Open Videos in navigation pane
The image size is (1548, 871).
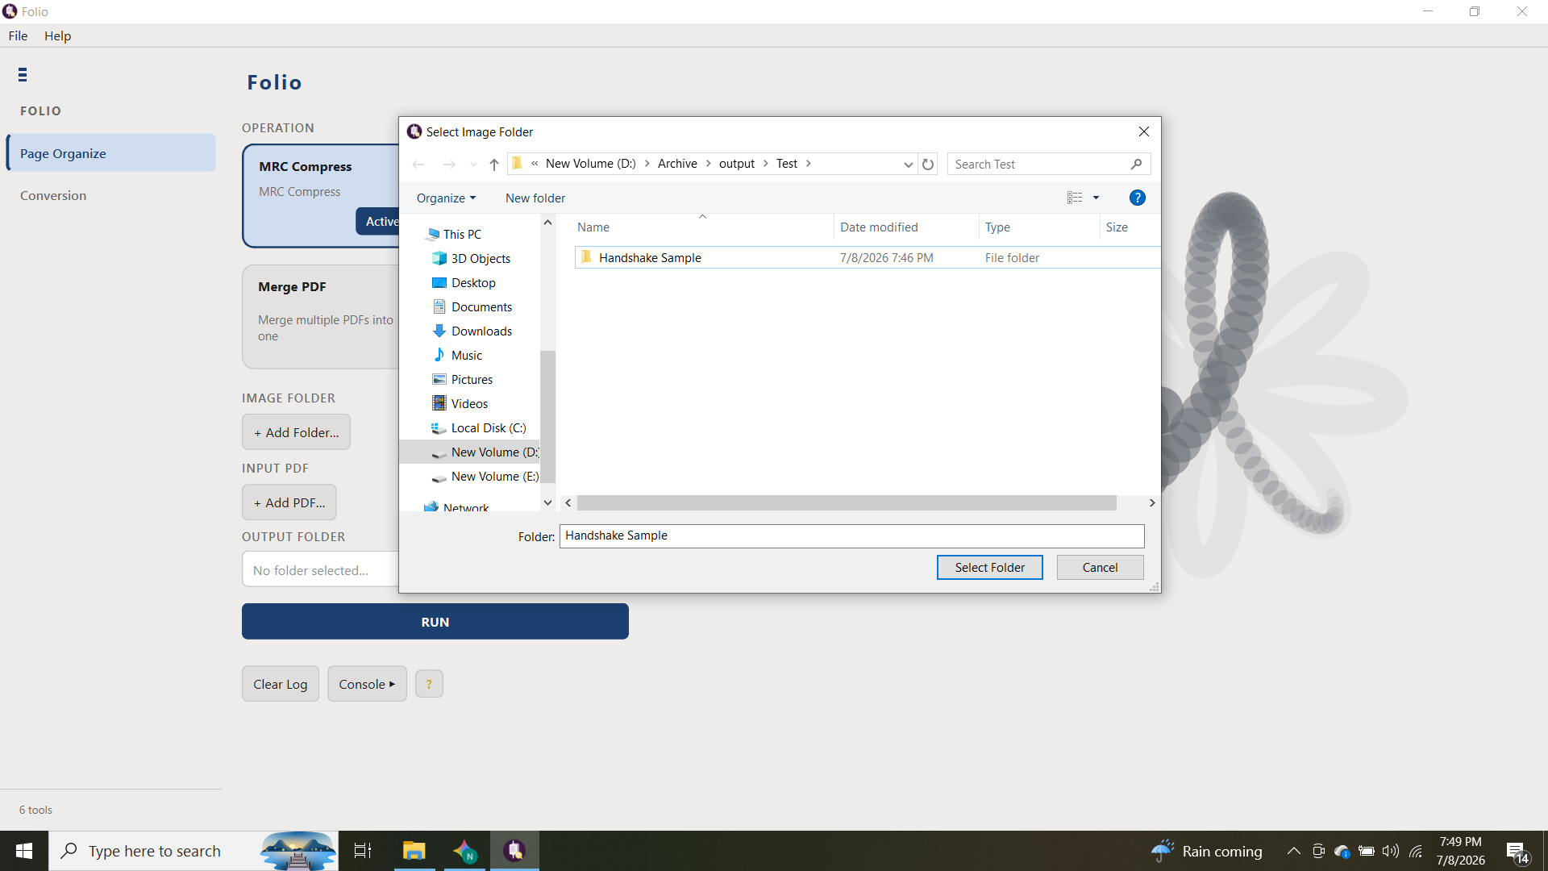[469, 404]
